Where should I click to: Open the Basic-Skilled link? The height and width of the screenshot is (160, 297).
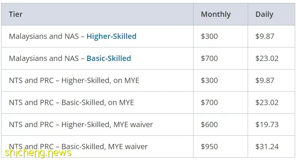pos(109,58)
